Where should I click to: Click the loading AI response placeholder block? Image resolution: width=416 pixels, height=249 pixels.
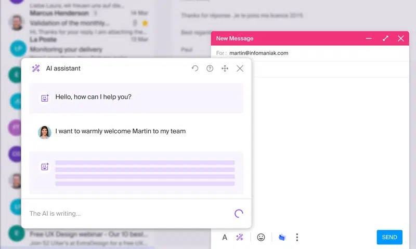pos(136,173)
